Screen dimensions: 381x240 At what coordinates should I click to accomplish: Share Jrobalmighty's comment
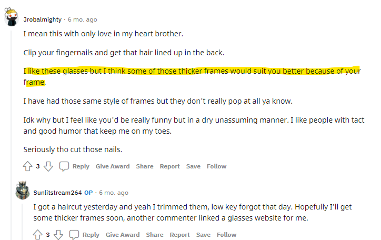coord(145,166)
